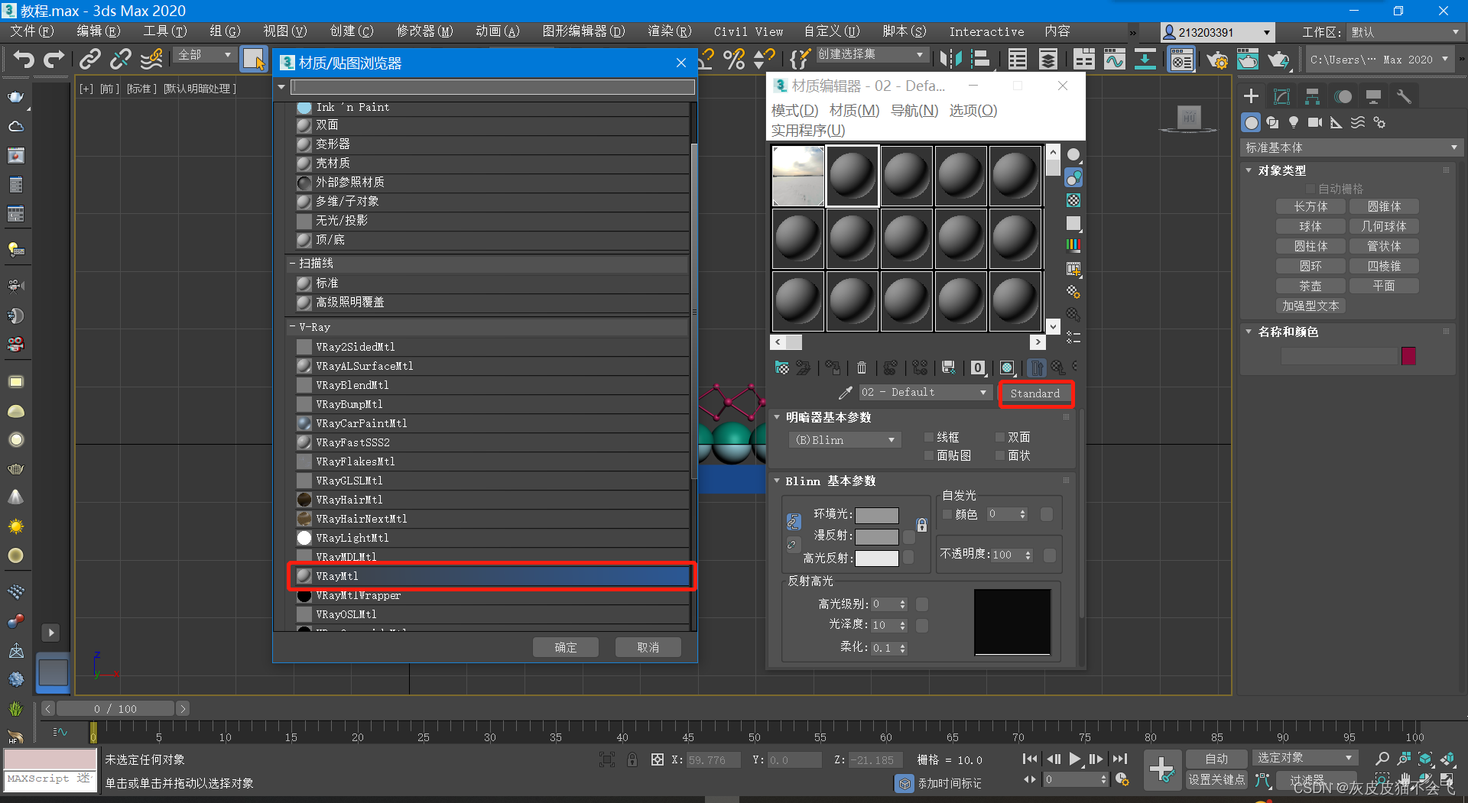Open the 02 - Default material name dropdown
The width and height of the screenshot is (1468, 803).
tap(925, 392)
